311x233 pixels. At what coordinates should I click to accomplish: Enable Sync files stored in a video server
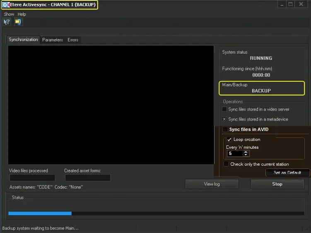point(224,109)
